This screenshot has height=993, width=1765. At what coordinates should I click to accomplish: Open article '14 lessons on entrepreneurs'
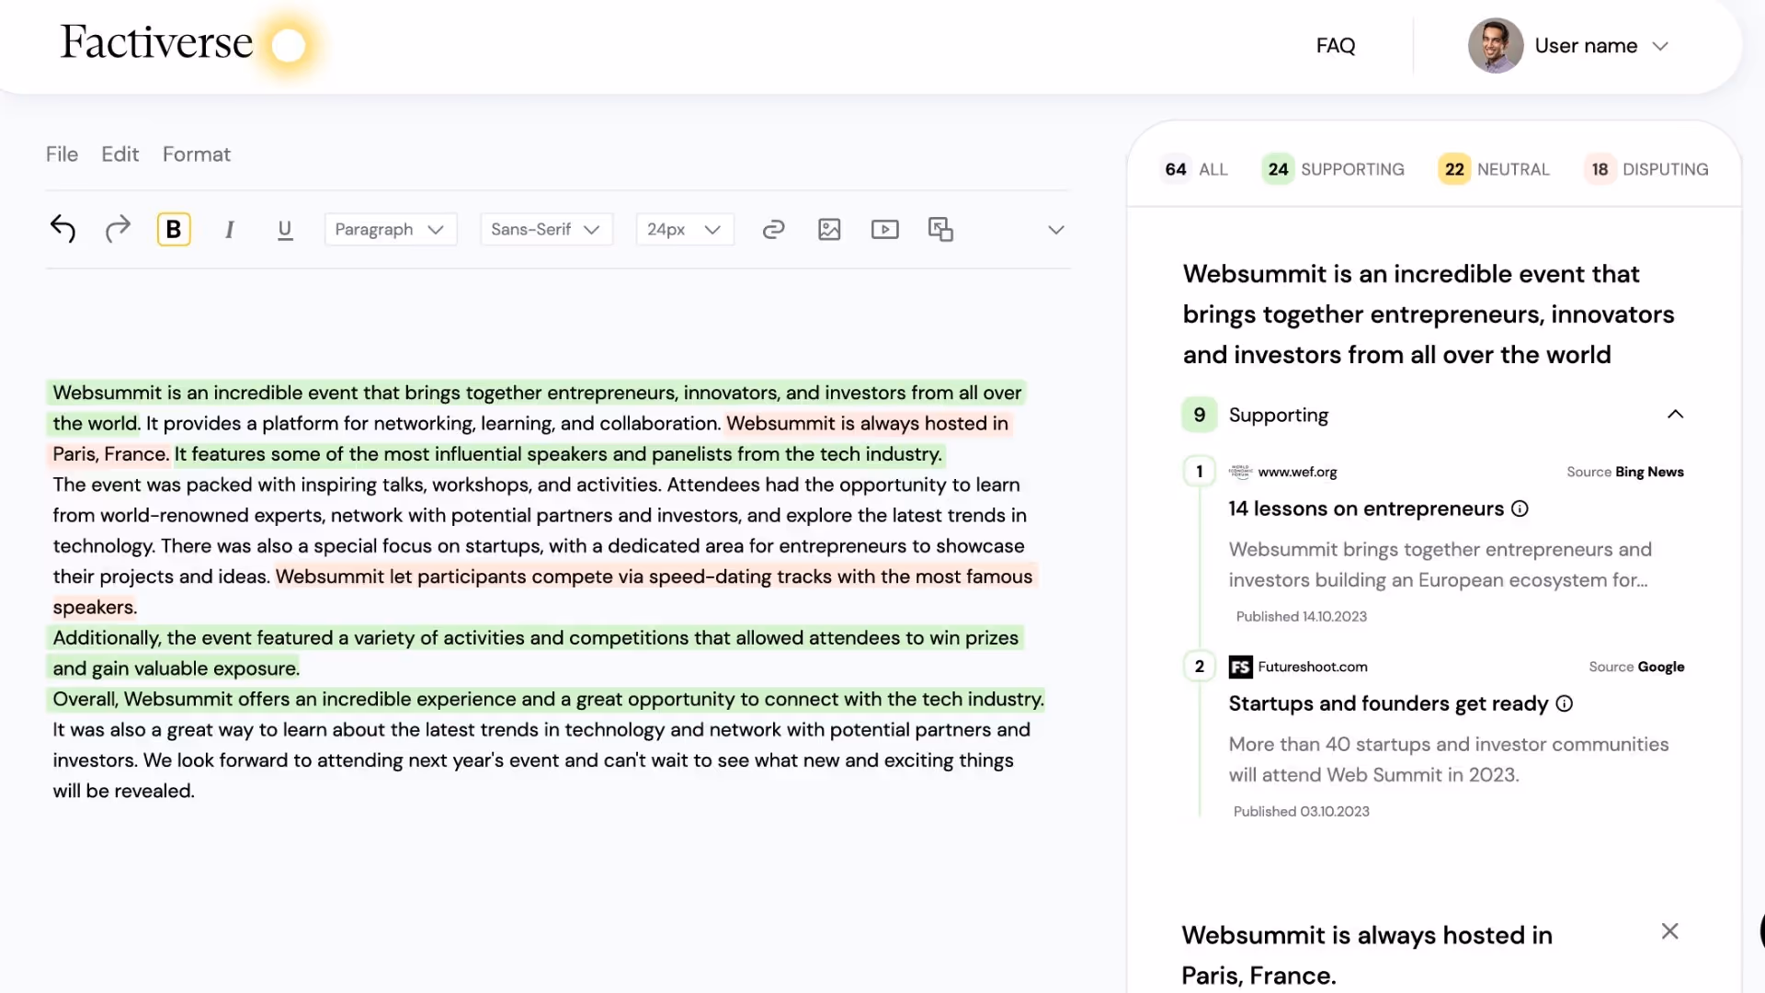[1366, 508]
